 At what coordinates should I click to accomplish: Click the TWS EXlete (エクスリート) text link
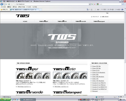(61, 86)
